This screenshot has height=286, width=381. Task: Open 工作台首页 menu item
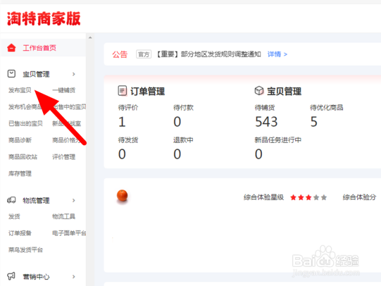click(40, 48)
